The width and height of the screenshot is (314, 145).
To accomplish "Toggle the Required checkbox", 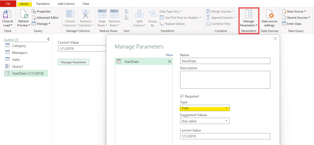I will (x=182, y=96).
